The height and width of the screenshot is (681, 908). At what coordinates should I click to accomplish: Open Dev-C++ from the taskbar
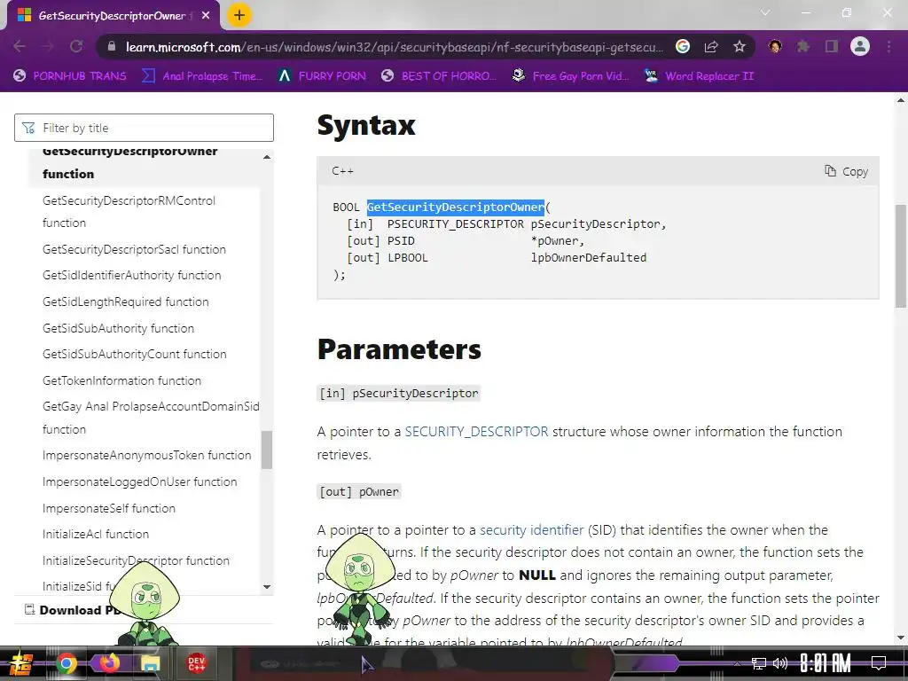(196, 663)
